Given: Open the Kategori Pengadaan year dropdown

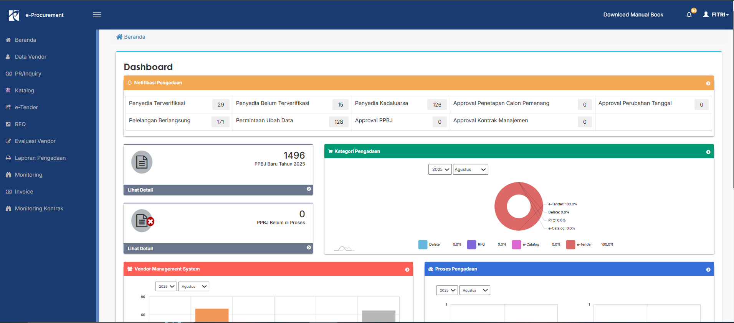Looking at the screenshot, I should [440, 169].
